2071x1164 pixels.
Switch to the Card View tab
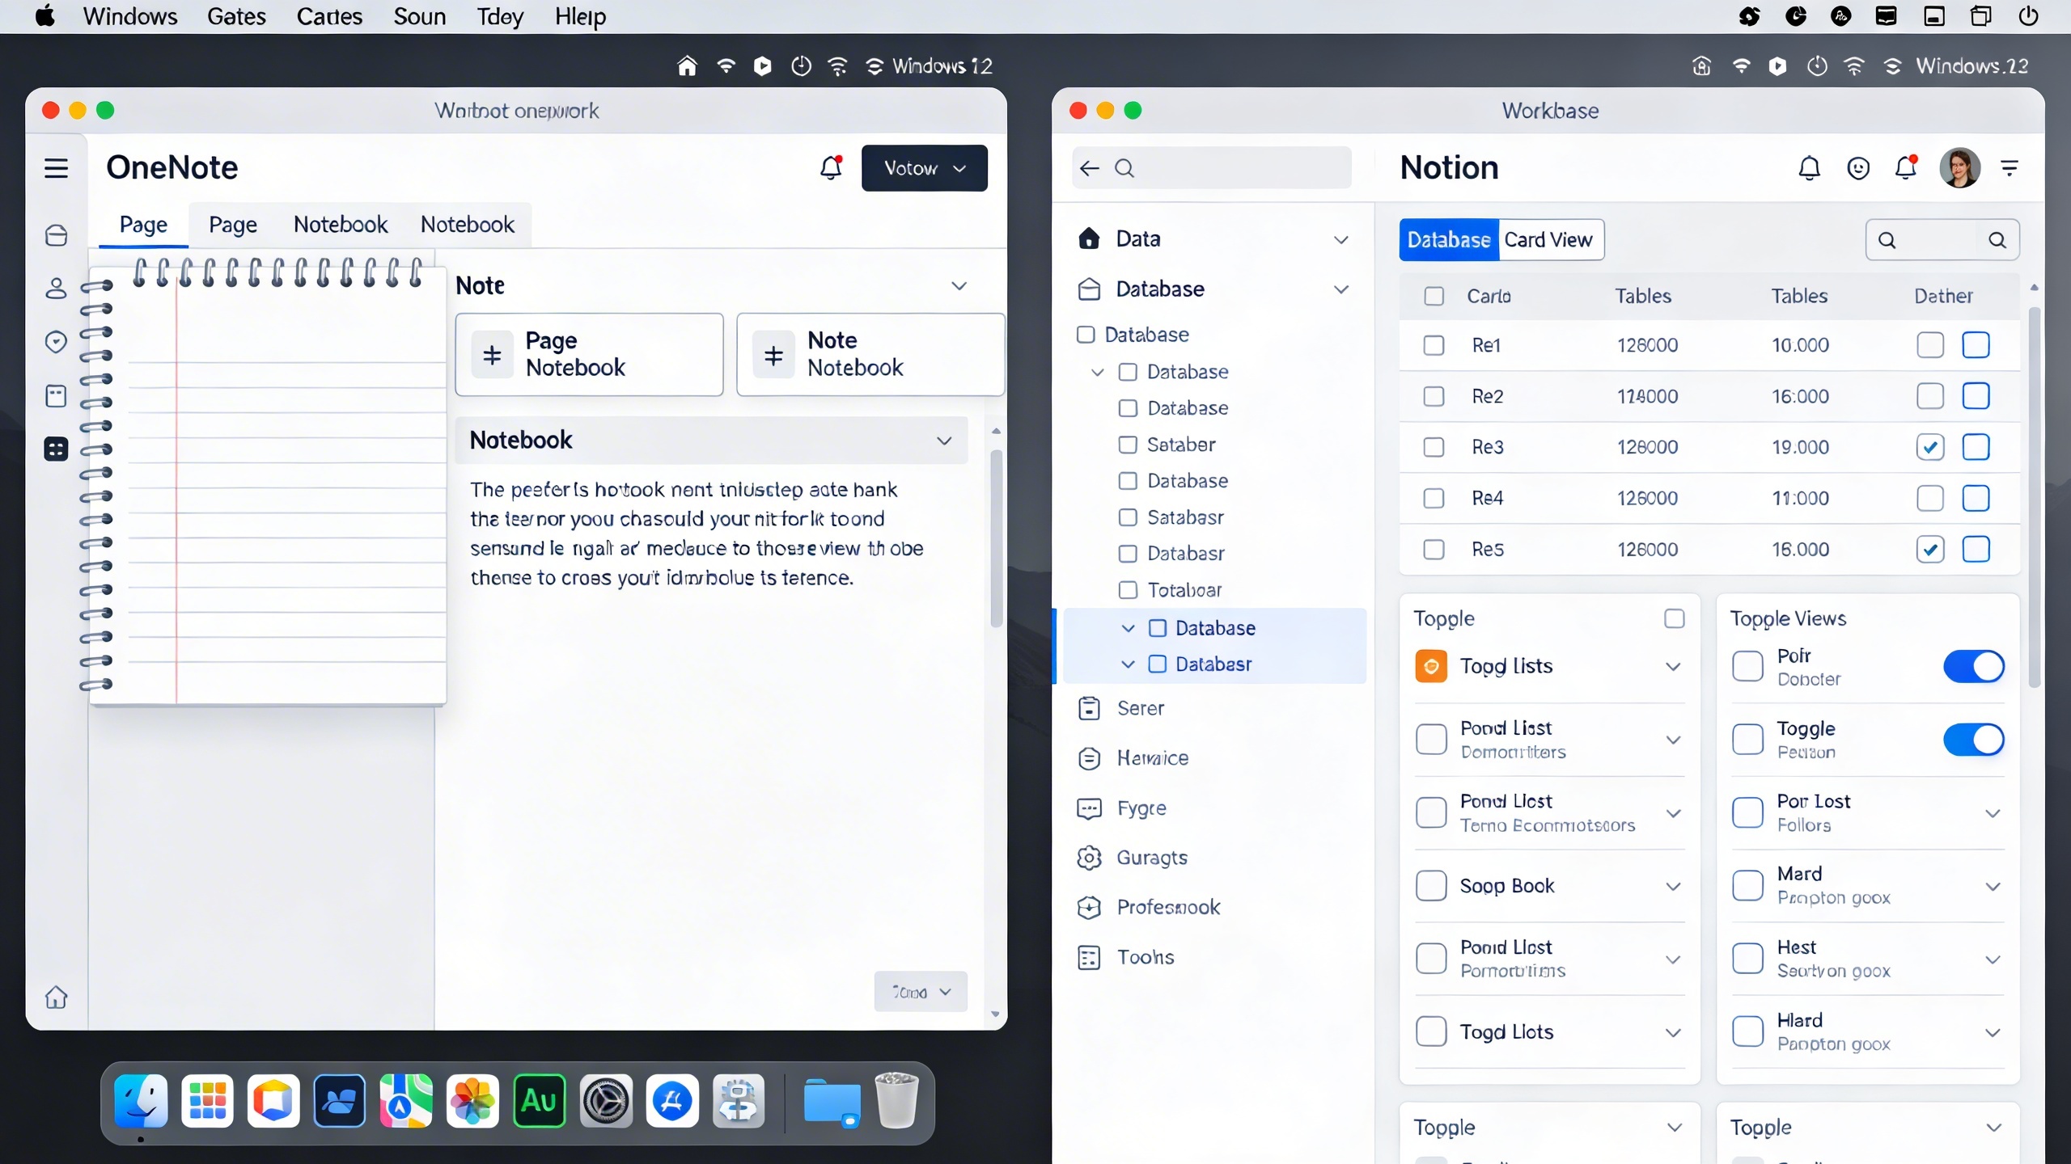pyautogui.click(x=1548, y=240)
